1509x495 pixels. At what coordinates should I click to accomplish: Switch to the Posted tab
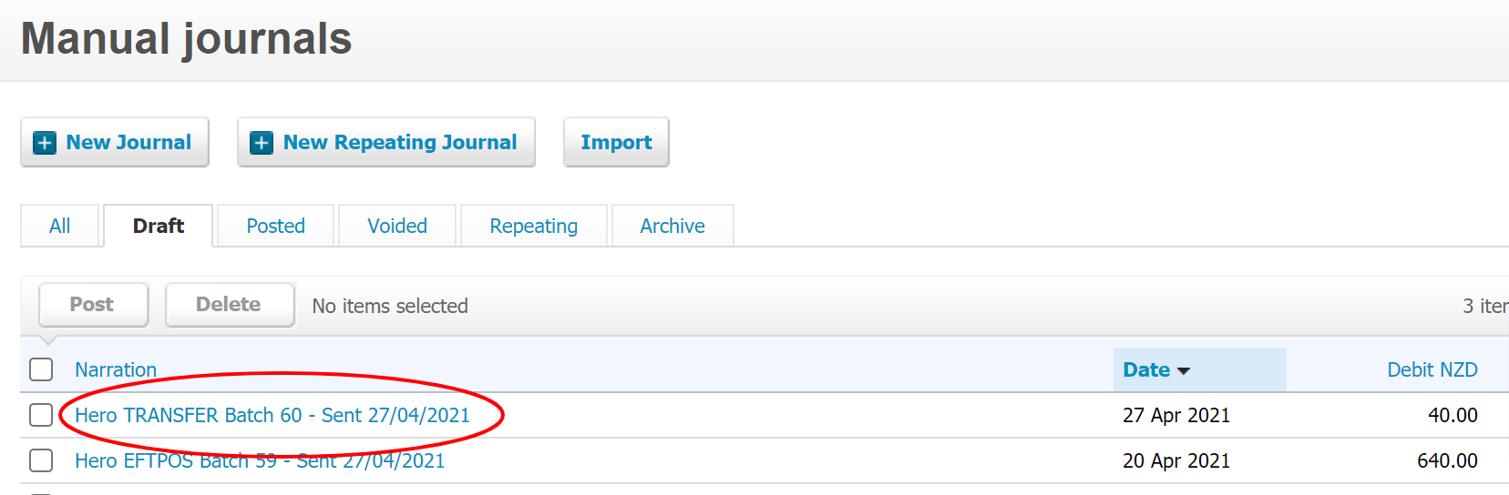(x=275, y=226)
